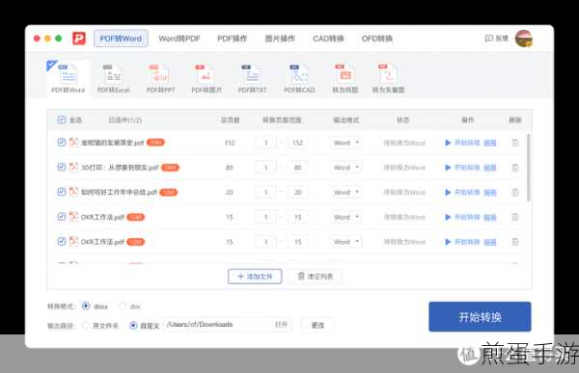Screen dimensions: 579x373
Task: Focus the end-page field showing 20
Action: coord(297,192)
